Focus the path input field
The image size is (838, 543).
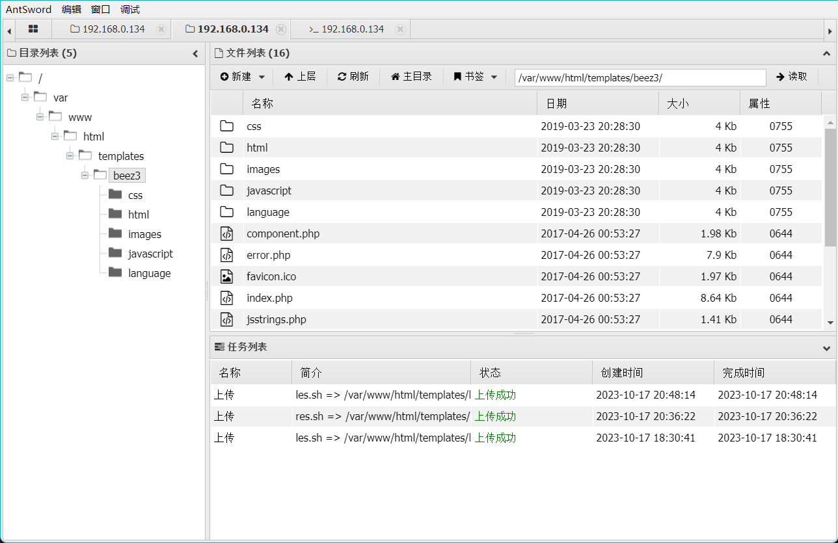pos(640,77)
